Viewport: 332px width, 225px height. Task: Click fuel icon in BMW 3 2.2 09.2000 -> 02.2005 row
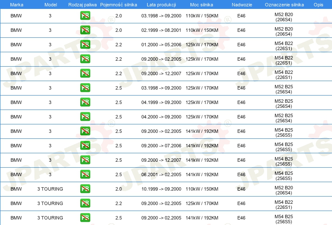(x=85, y=59)
